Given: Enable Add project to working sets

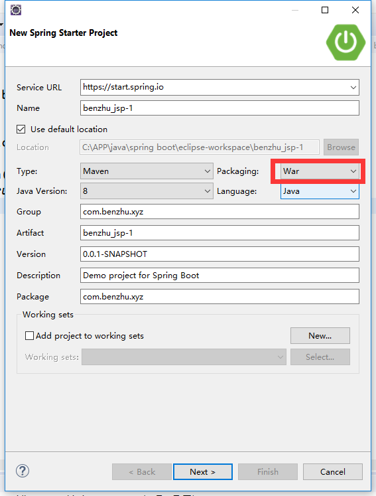Looking at the screenshot, I should click(29, 335).
